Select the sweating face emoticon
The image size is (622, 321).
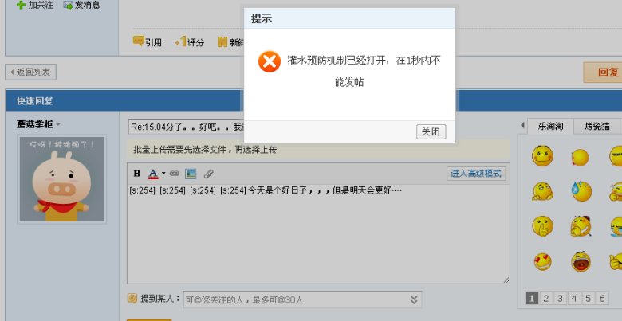click(x=581, y=191)
